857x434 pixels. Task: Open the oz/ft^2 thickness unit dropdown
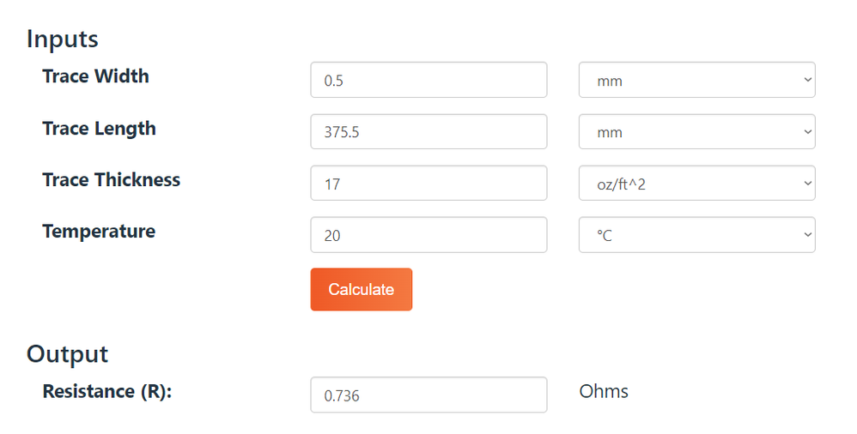[x=696, y=184]
